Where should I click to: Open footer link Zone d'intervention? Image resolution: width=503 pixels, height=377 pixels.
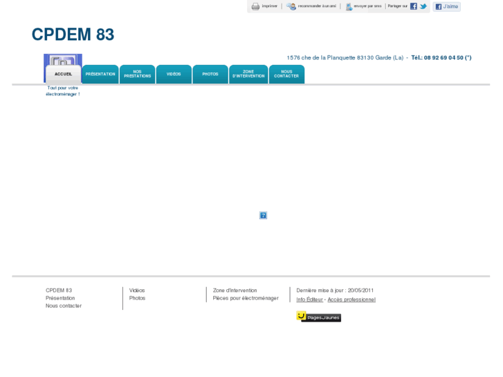(235, 291)
